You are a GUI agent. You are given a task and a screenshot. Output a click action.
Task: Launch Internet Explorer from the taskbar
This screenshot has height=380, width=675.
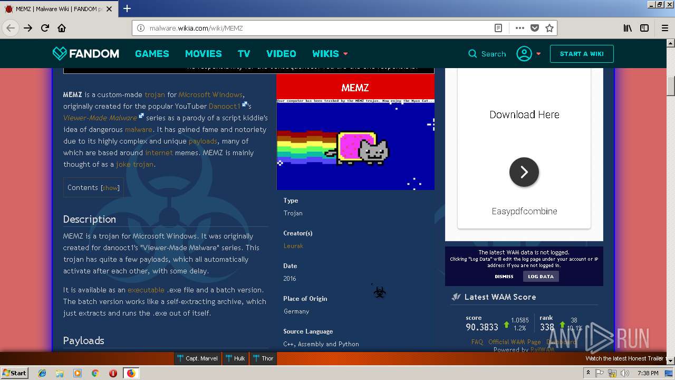42,373
